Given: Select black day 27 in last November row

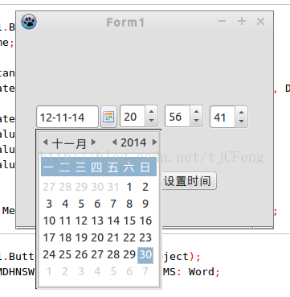Looking at the screenshot, I should pos(97,254).
